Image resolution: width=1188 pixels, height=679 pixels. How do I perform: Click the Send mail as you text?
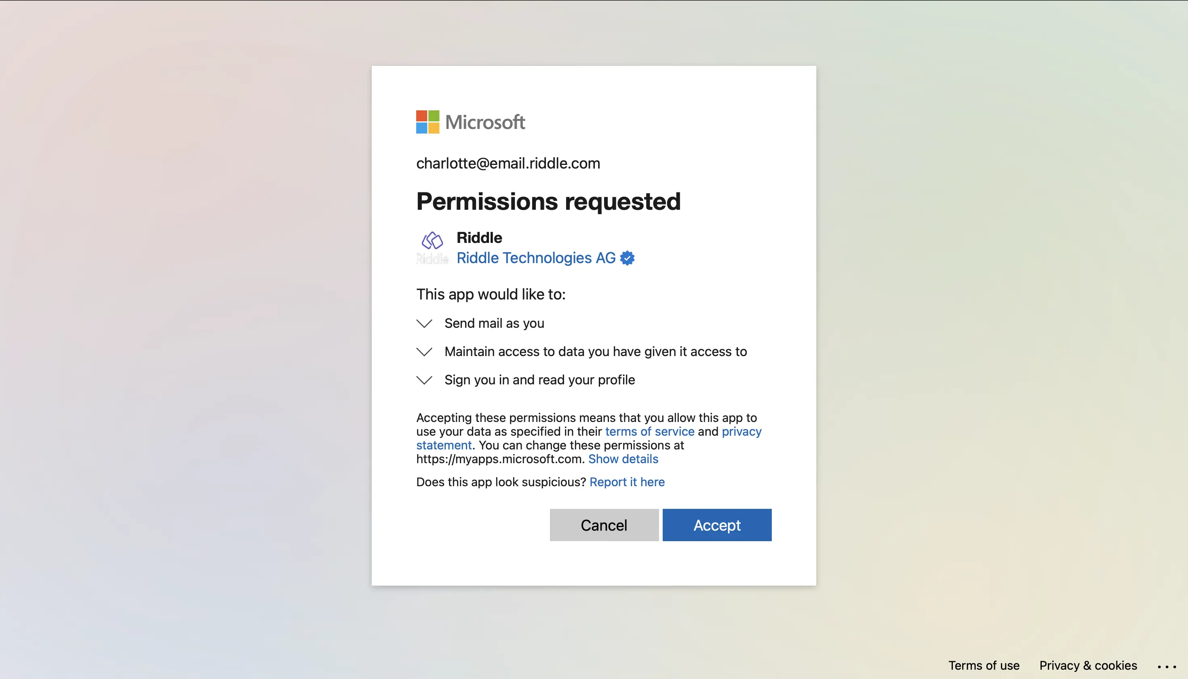pyautogui.click(x=494, y=323)
